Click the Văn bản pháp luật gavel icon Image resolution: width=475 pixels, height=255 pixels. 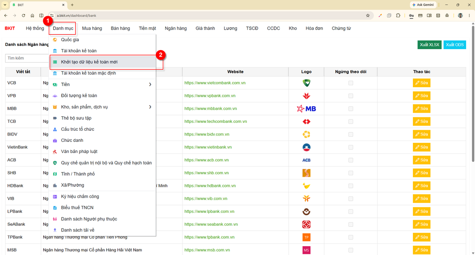coord(55,152)
